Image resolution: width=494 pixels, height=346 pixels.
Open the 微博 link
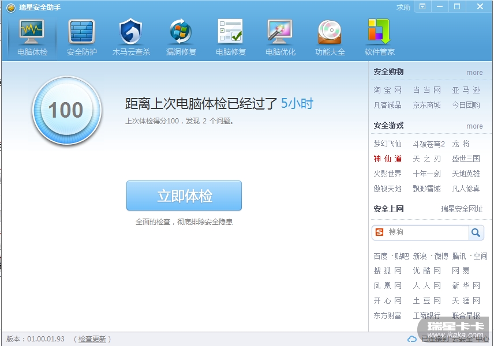[441, 256]
